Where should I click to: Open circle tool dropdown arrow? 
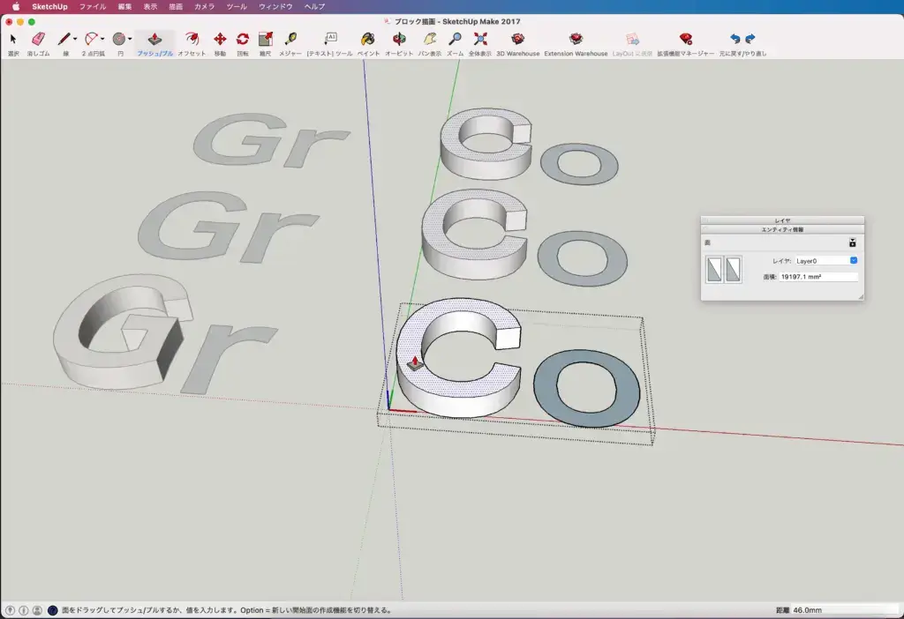(131, 39)
